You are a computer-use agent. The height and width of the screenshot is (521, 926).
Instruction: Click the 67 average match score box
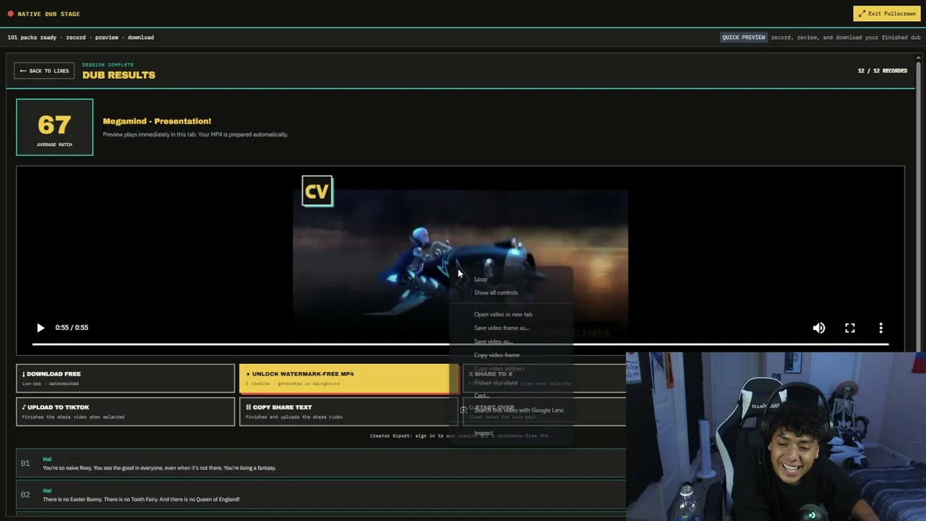coord(54,127)
